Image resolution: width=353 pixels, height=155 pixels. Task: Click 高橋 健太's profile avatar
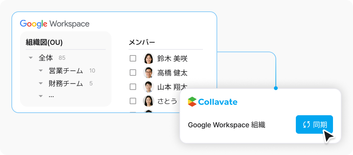coord(149,73)
